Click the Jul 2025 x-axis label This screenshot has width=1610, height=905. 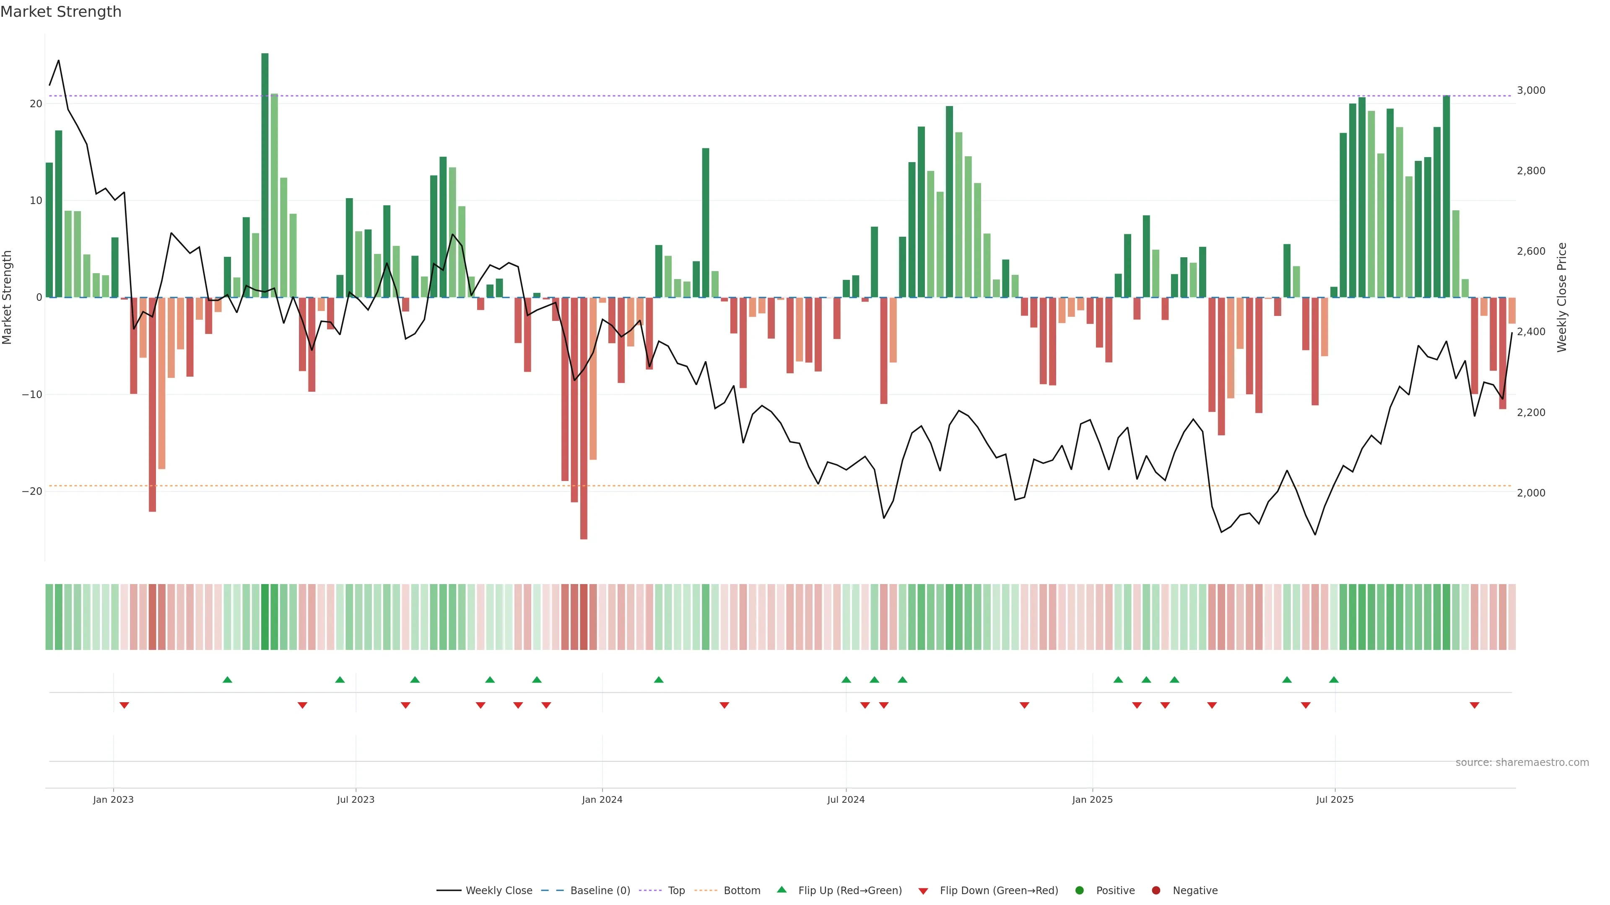[x=1335, y=799]
